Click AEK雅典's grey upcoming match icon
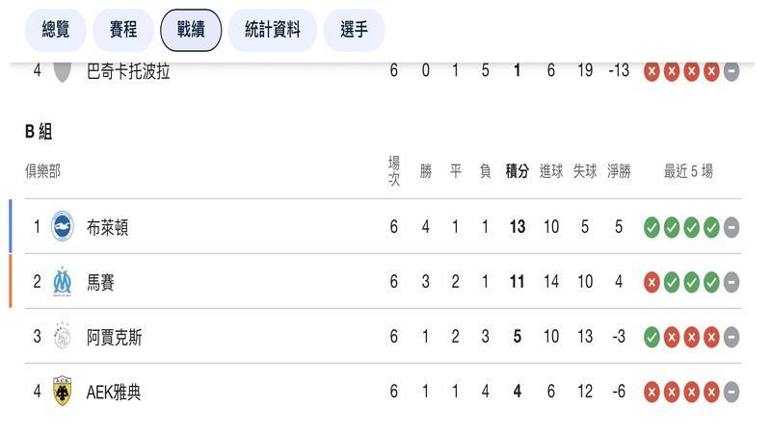The height and width of the screenshot is (433, 771). 731,392
